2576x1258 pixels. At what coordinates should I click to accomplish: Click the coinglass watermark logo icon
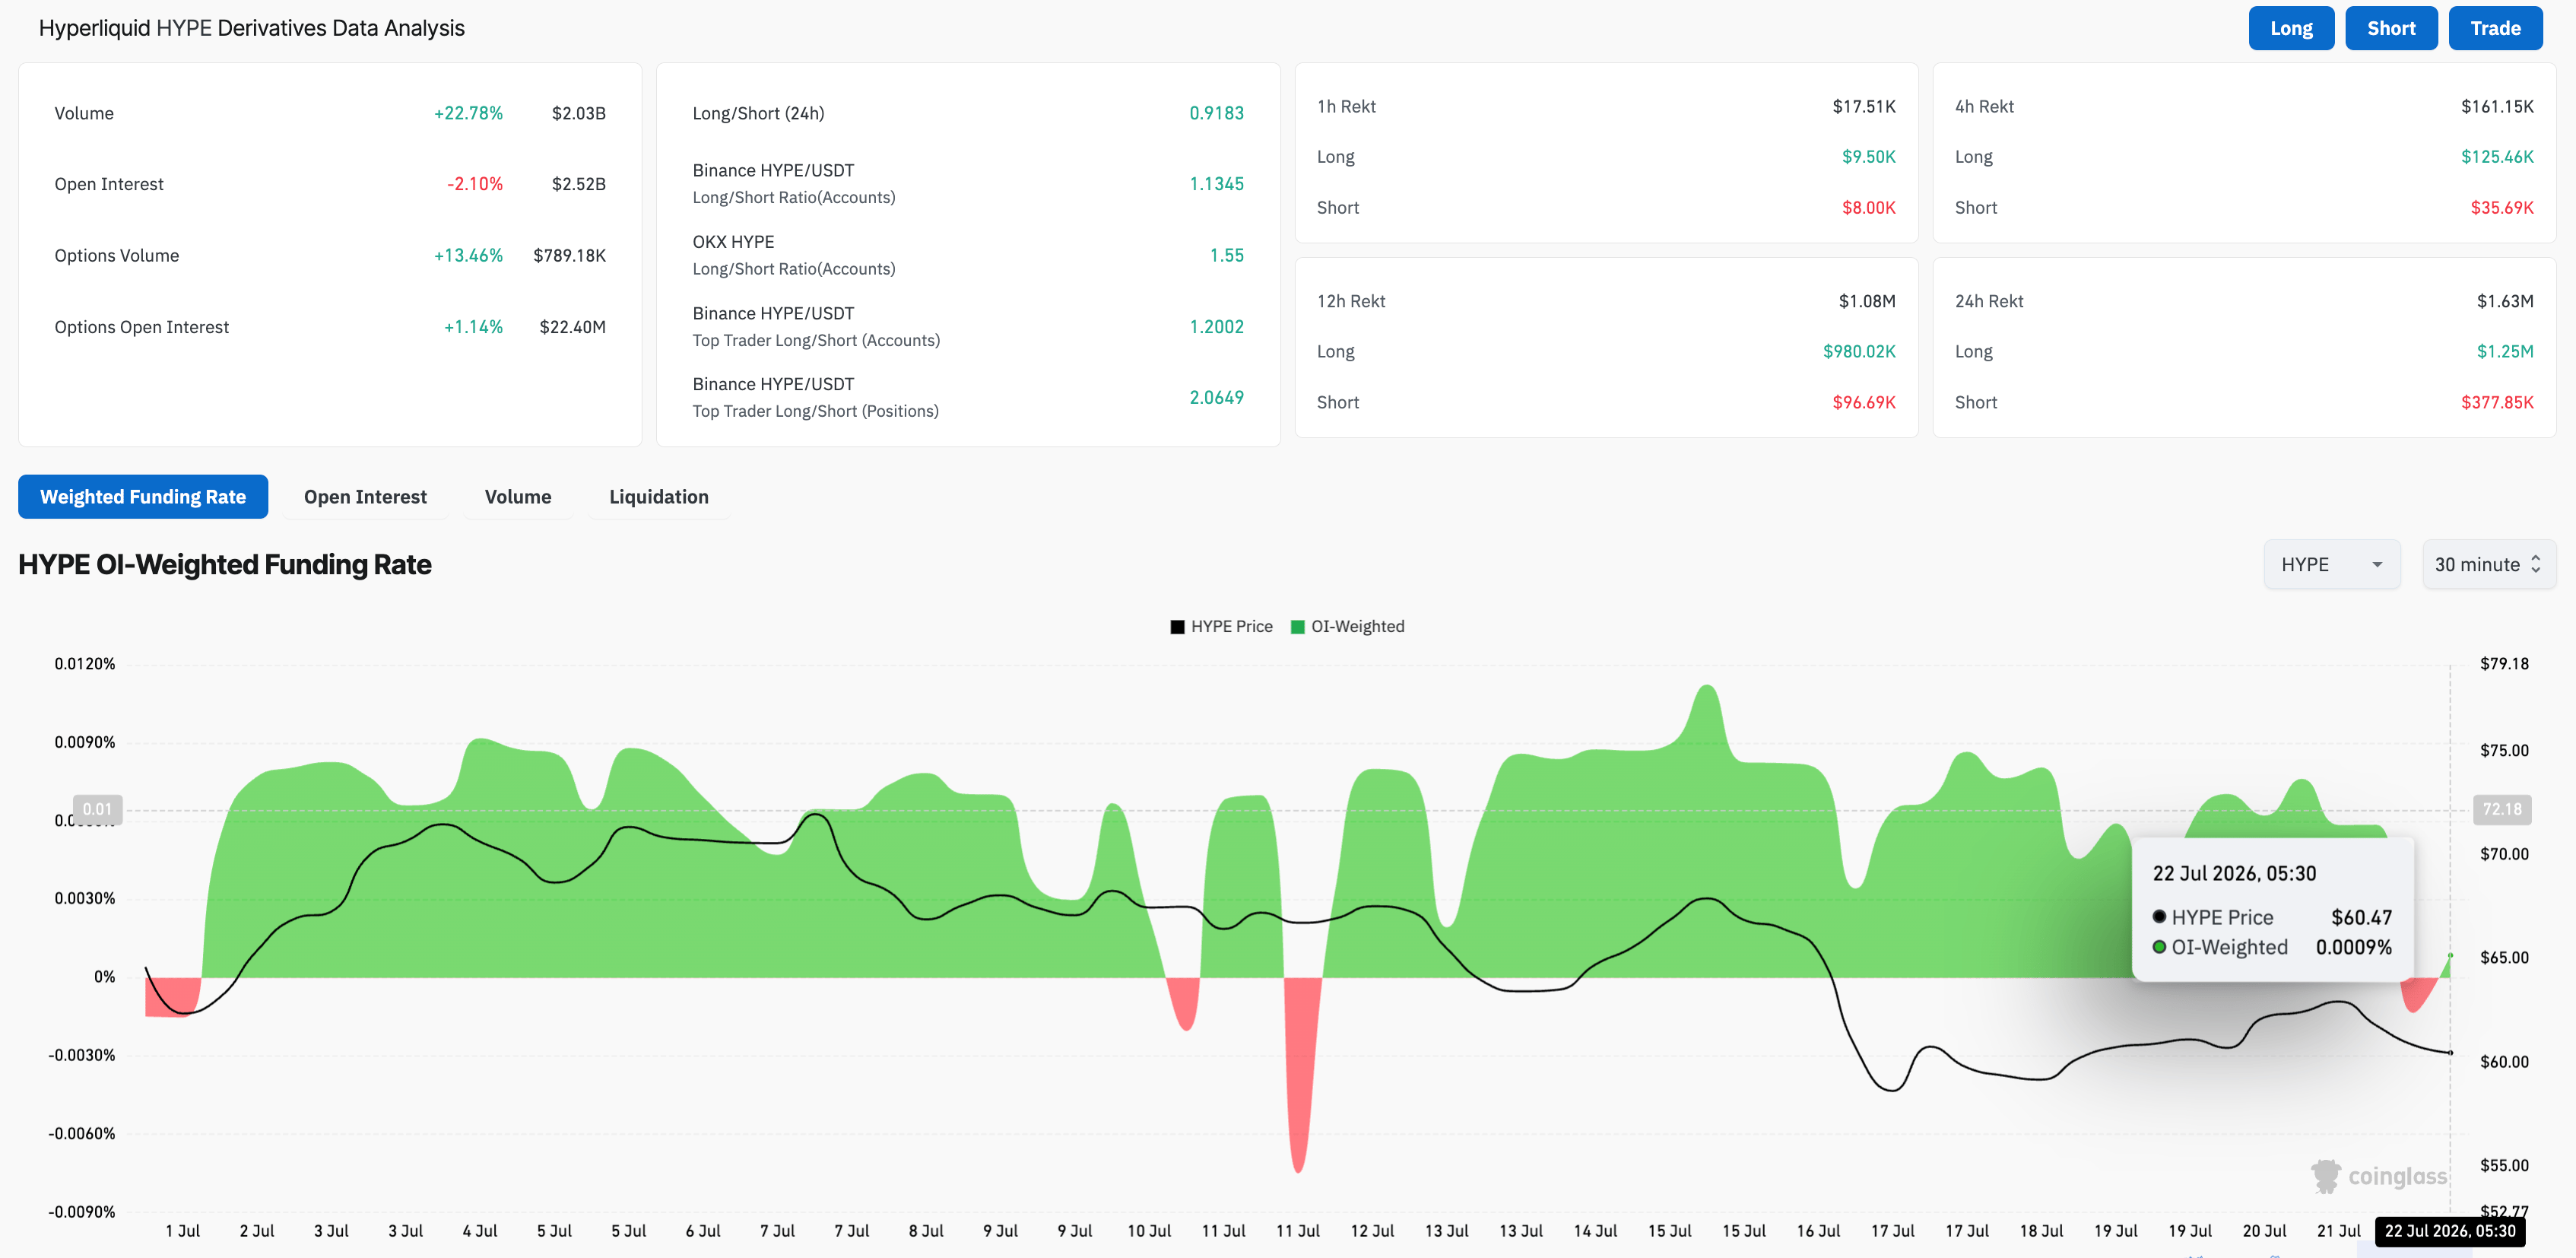(2326, 1176)
